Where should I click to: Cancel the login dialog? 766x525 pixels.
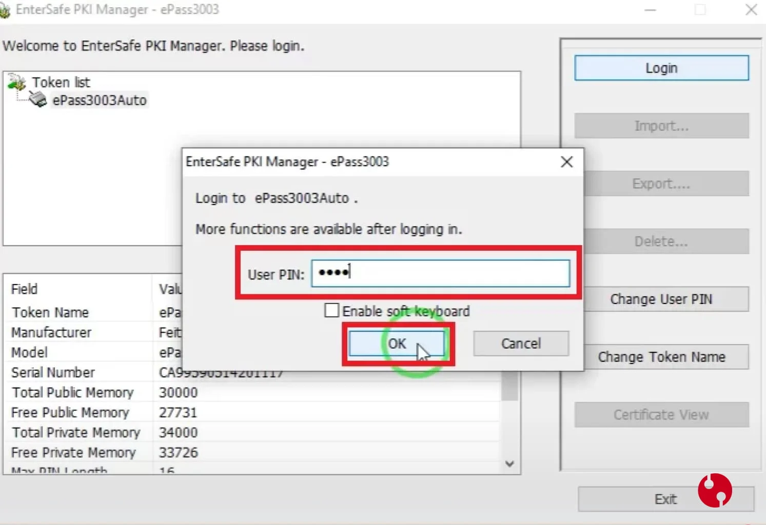(x=521, y=343)
